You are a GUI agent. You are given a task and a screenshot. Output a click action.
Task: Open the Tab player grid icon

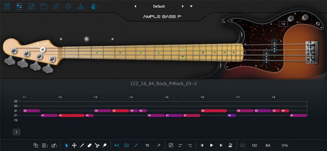(x=31, y=6)
